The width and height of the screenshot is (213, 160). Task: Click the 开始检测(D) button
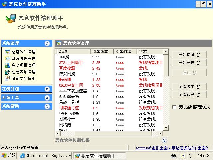pos(189,55)
